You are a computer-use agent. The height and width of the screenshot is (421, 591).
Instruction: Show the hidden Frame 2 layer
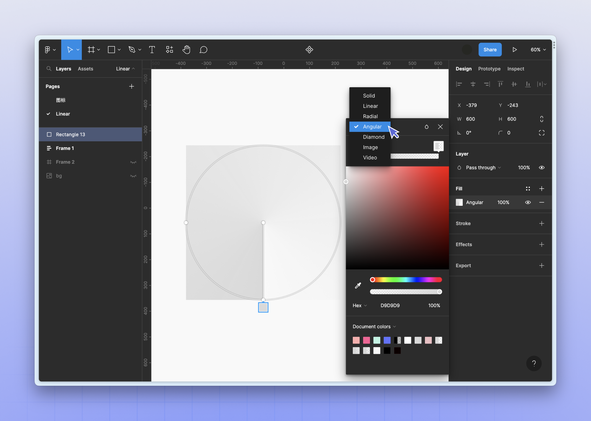pyautogui.click(x=133, y=162)
